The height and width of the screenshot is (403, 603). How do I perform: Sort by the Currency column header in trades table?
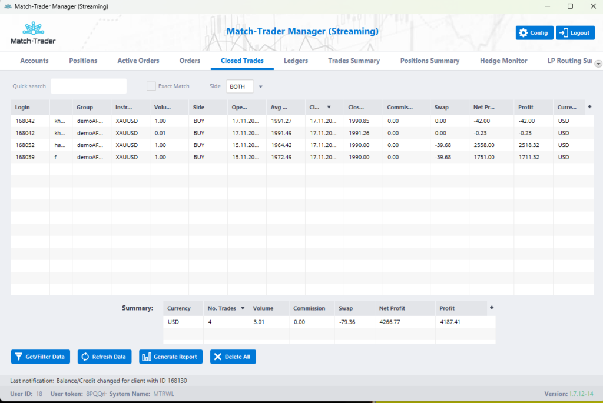(569, 107)
